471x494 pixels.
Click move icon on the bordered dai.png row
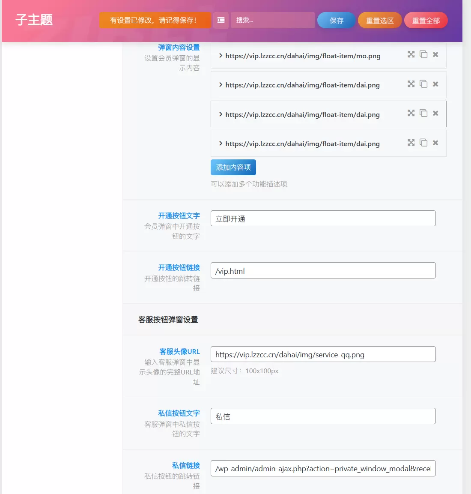411,113
